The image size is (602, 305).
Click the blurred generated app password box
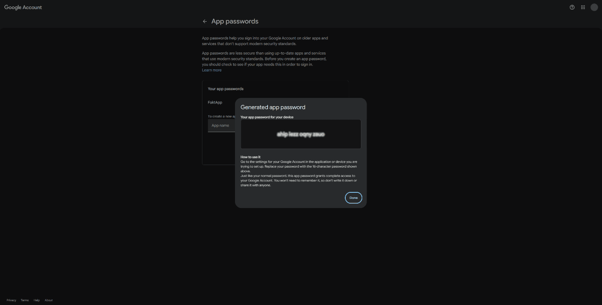click(x=301, y=134)
